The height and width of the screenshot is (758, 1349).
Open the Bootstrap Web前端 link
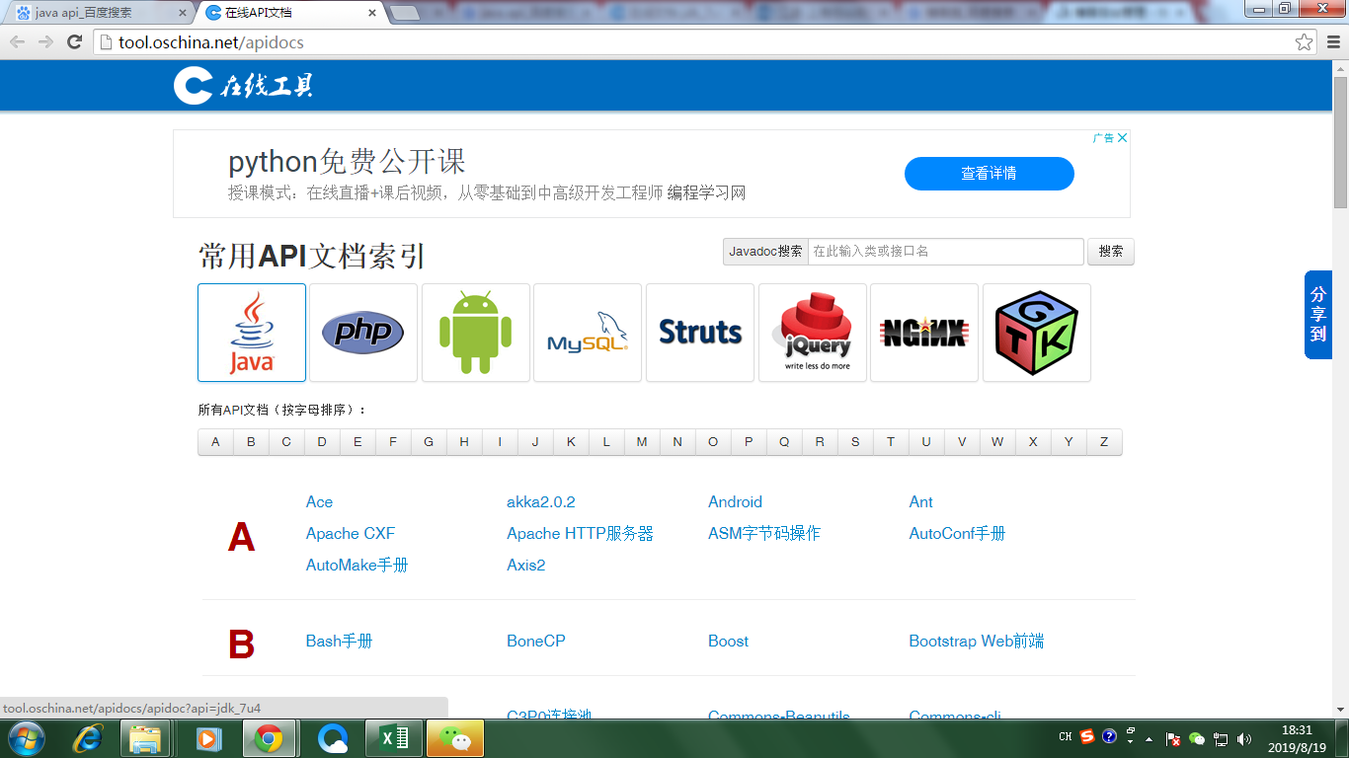coord(977,641)
